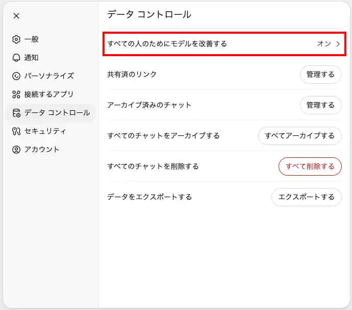The width and height of the screenshot is (352, 310).
Task: Click the すべてのチャットを削除する label
Action: click(153, 166)
